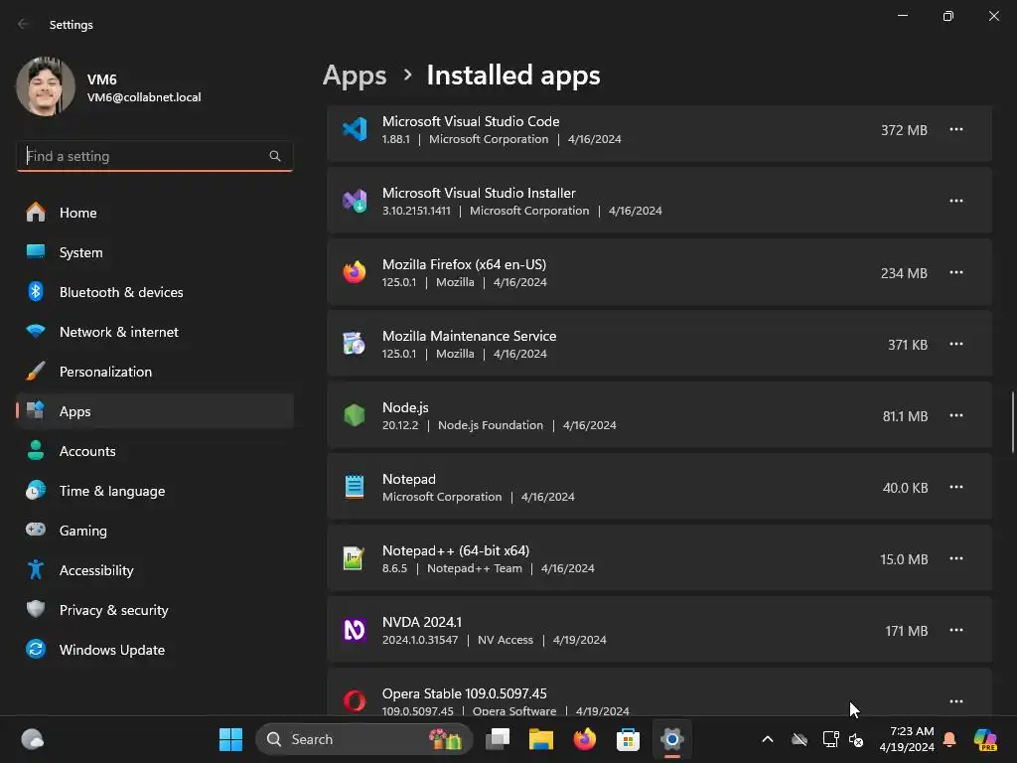This screenshot has width=1017, height=763.
Task: Click the Find a setting search box
Action: click(144, 156)
